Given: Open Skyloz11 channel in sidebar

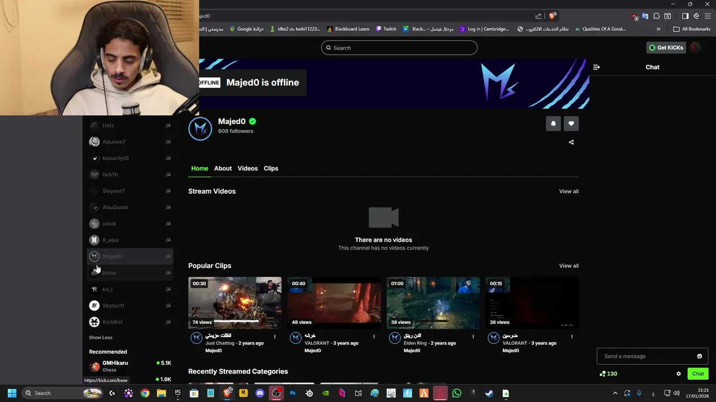Looking at the screenshot, I should click(130, 306).
